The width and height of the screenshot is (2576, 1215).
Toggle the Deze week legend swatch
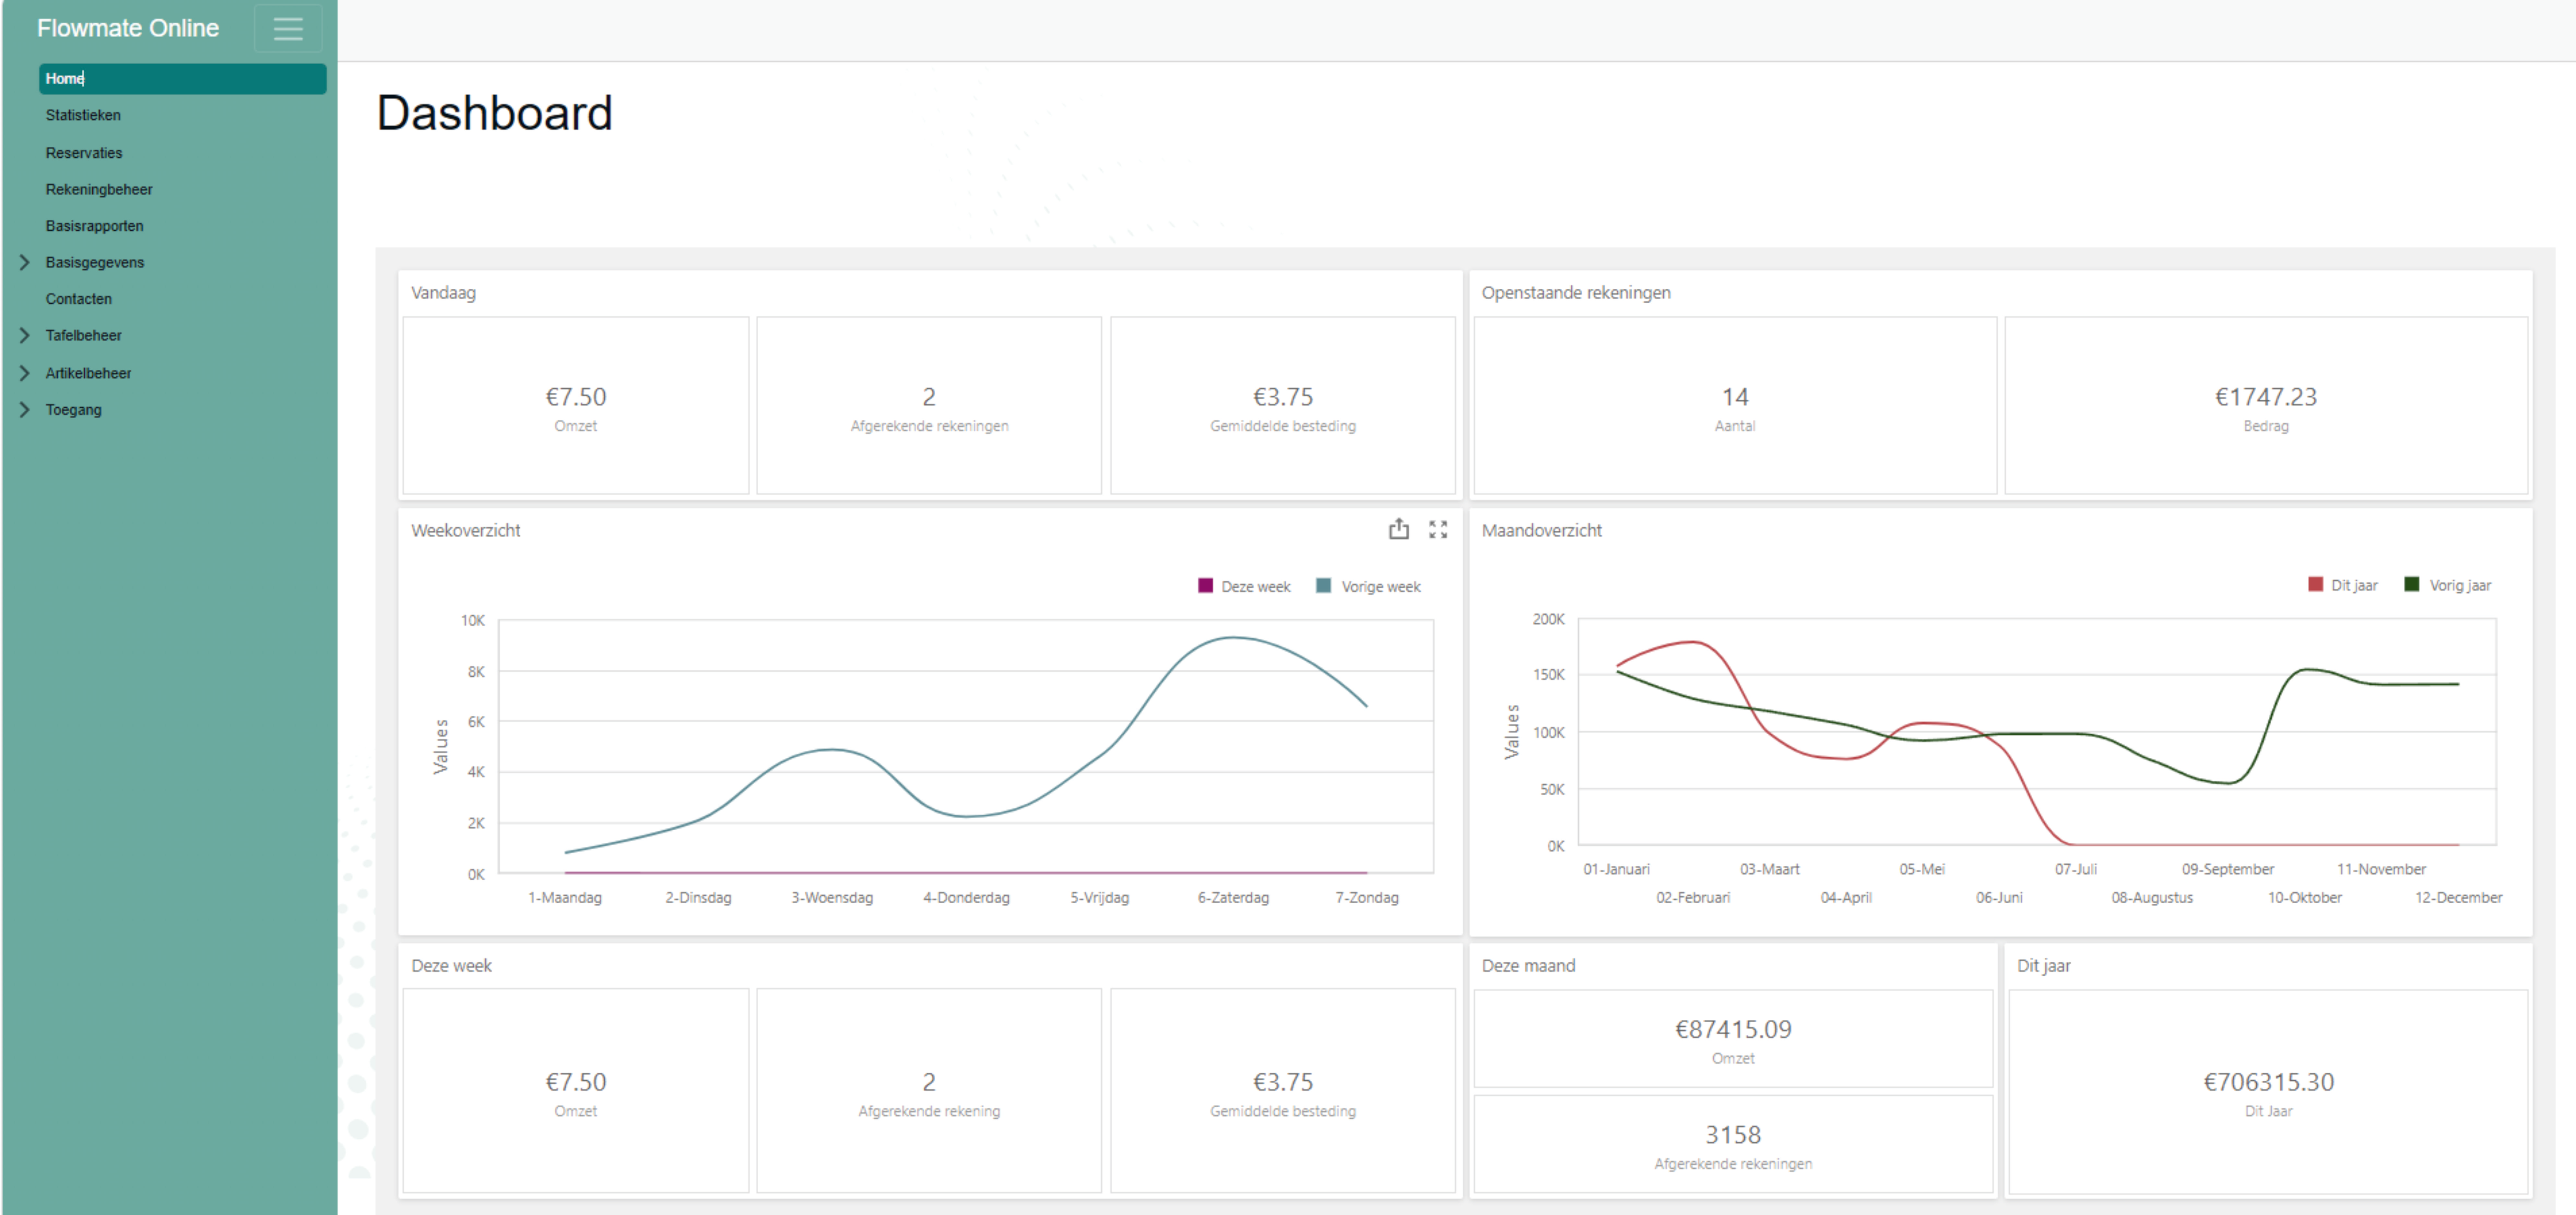click(x=1205, y=585)
